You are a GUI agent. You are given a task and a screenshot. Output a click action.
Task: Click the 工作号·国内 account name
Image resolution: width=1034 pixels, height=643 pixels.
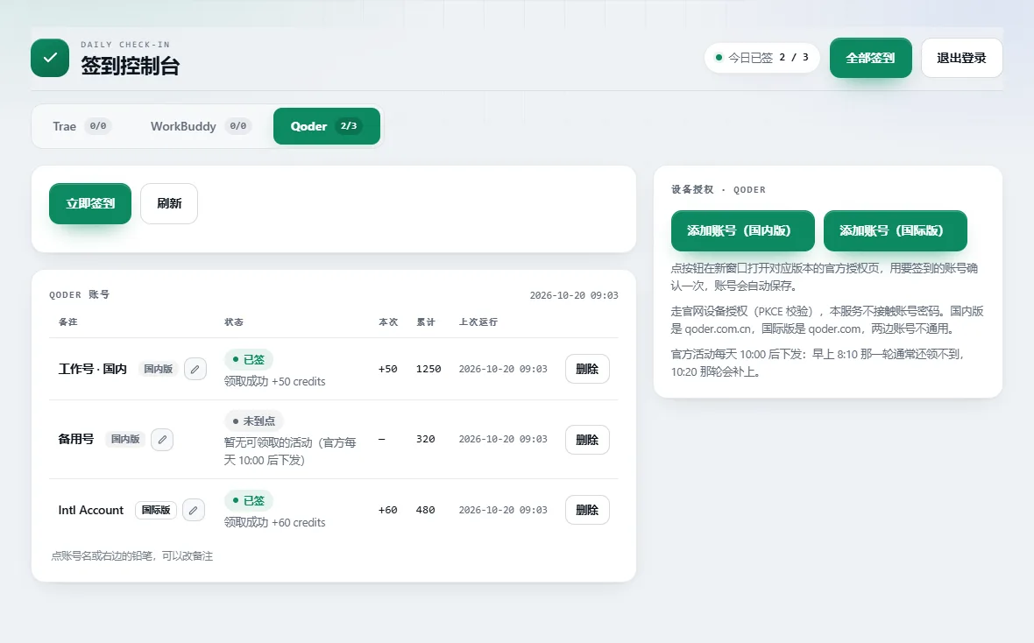tap(92, 370)
